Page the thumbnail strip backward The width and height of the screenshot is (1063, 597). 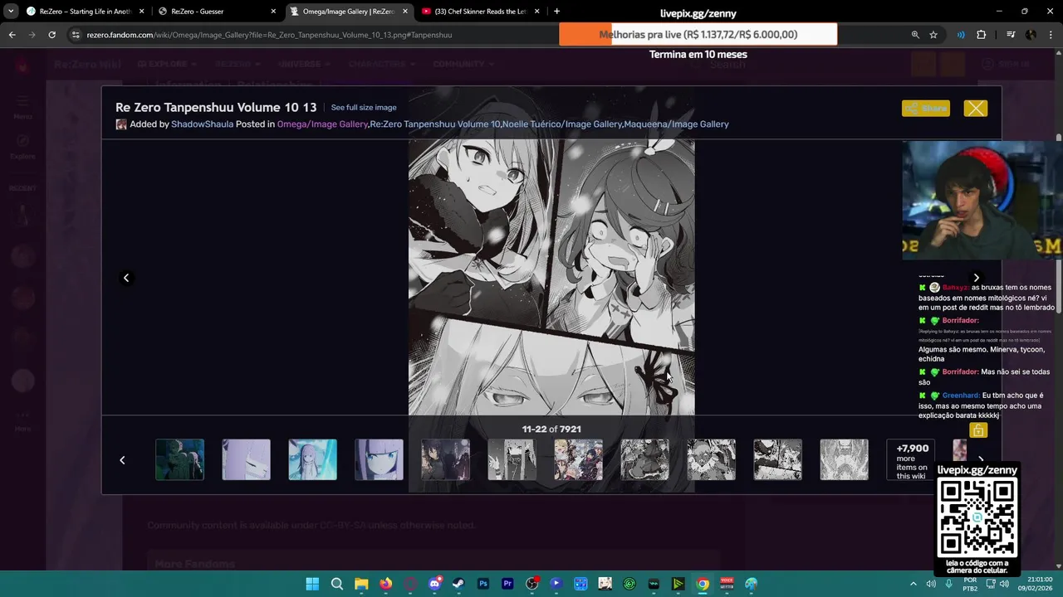point(122,460)
